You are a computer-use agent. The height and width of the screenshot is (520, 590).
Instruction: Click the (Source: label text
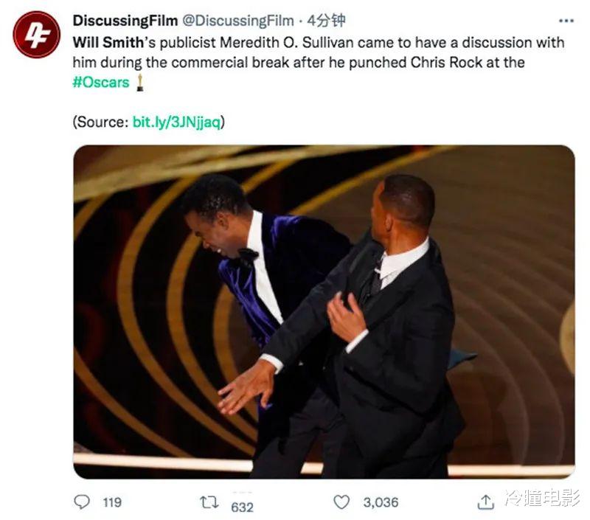click(101, 122)
